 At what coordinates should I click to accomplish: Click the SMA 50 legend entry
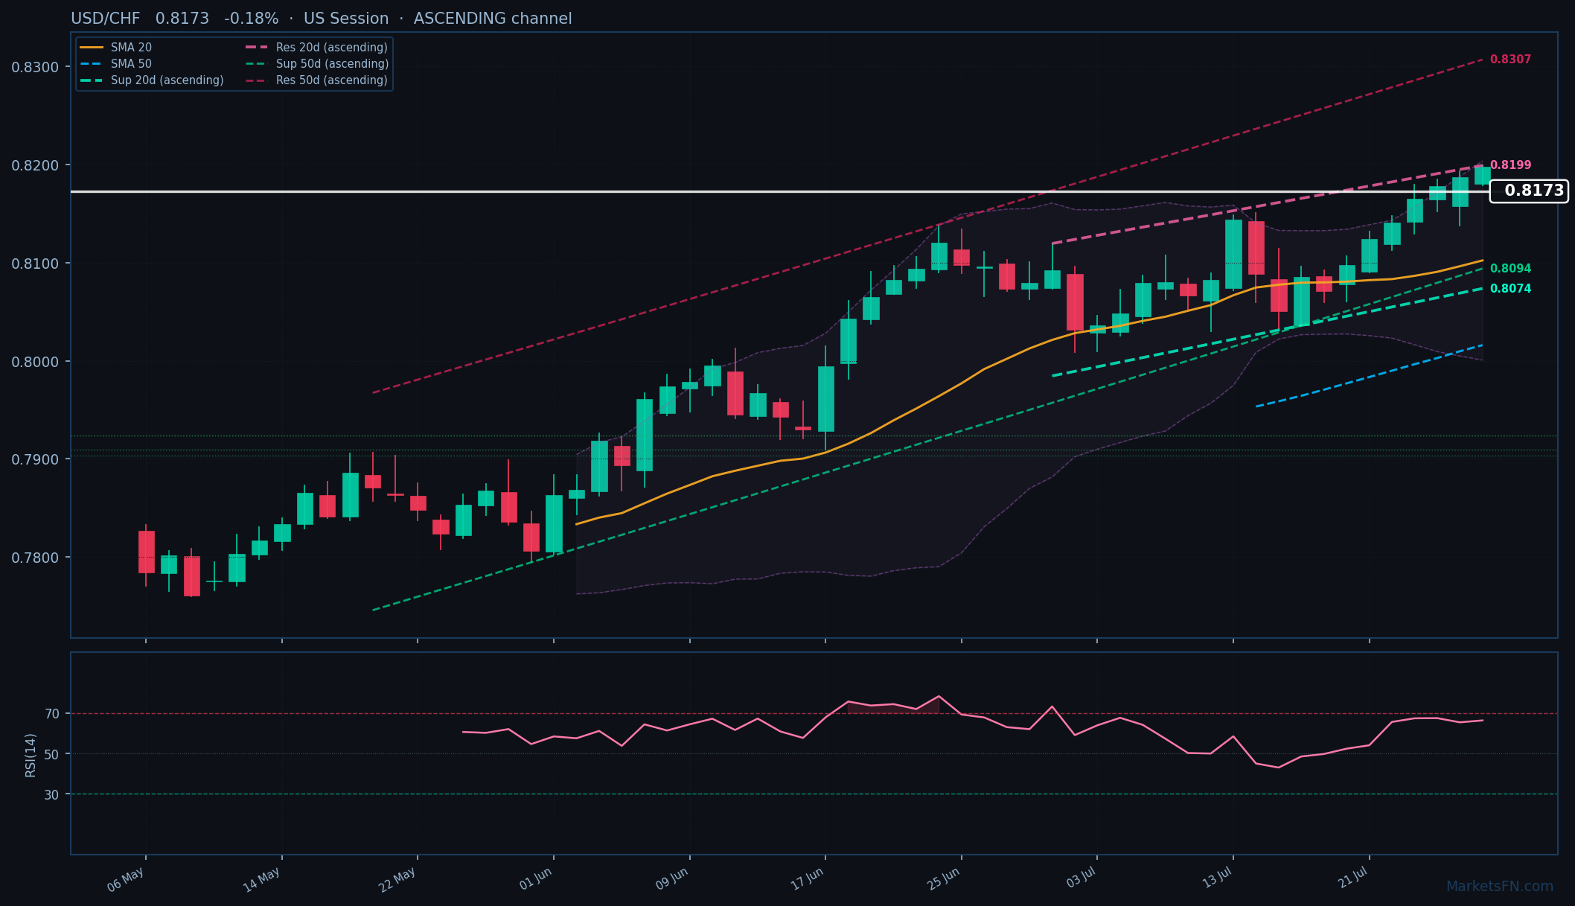tap(115, 64)
